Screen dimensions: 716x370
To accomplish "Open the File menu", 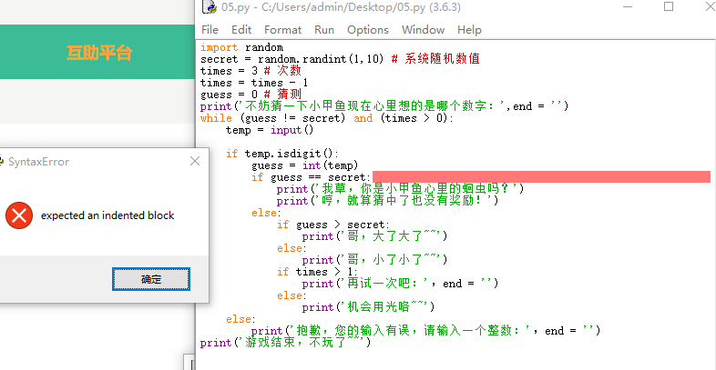I will 210,29.
